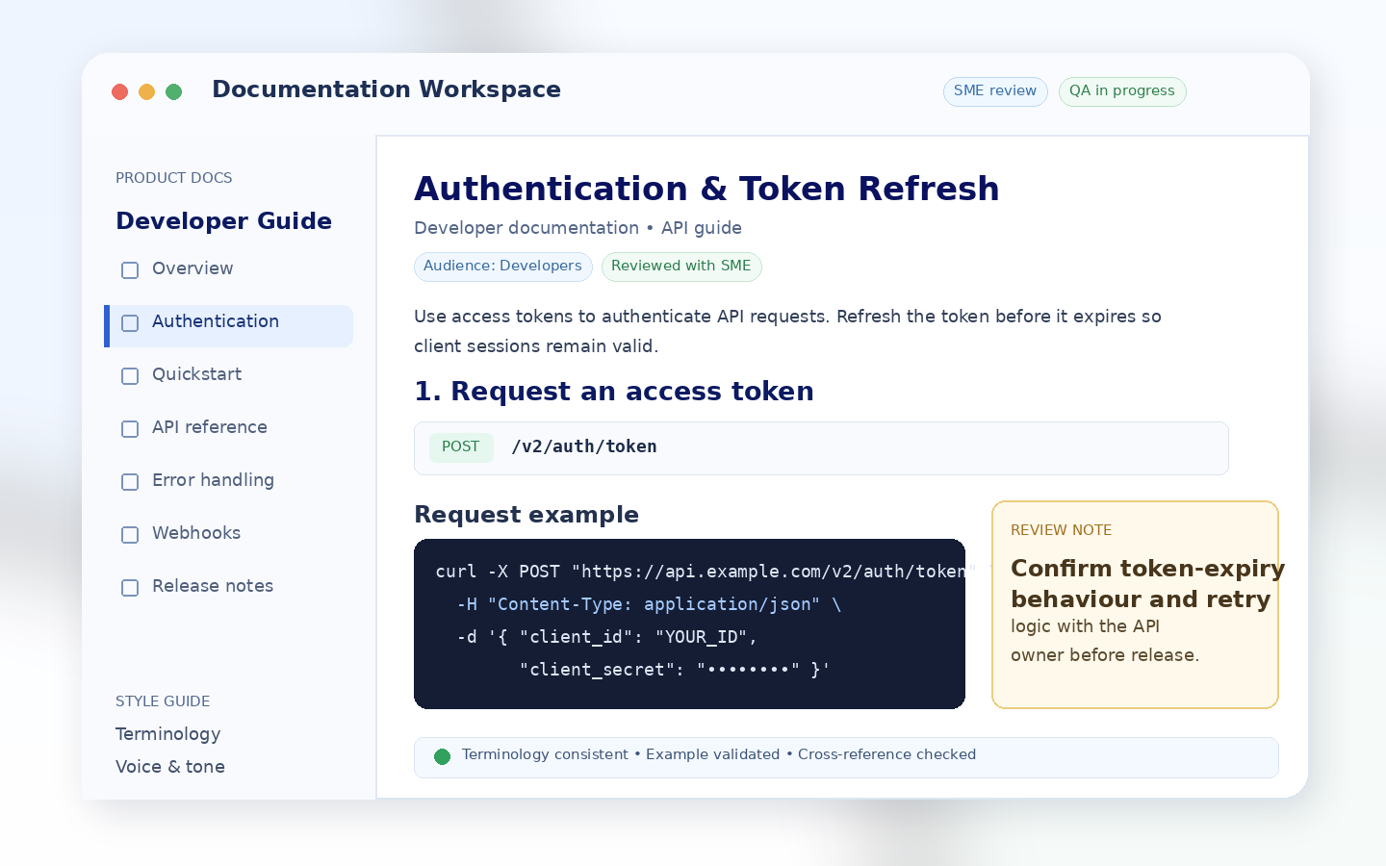The image size is (1386, 866).
Task: Click the POST method badge
Action: (461, 447)
